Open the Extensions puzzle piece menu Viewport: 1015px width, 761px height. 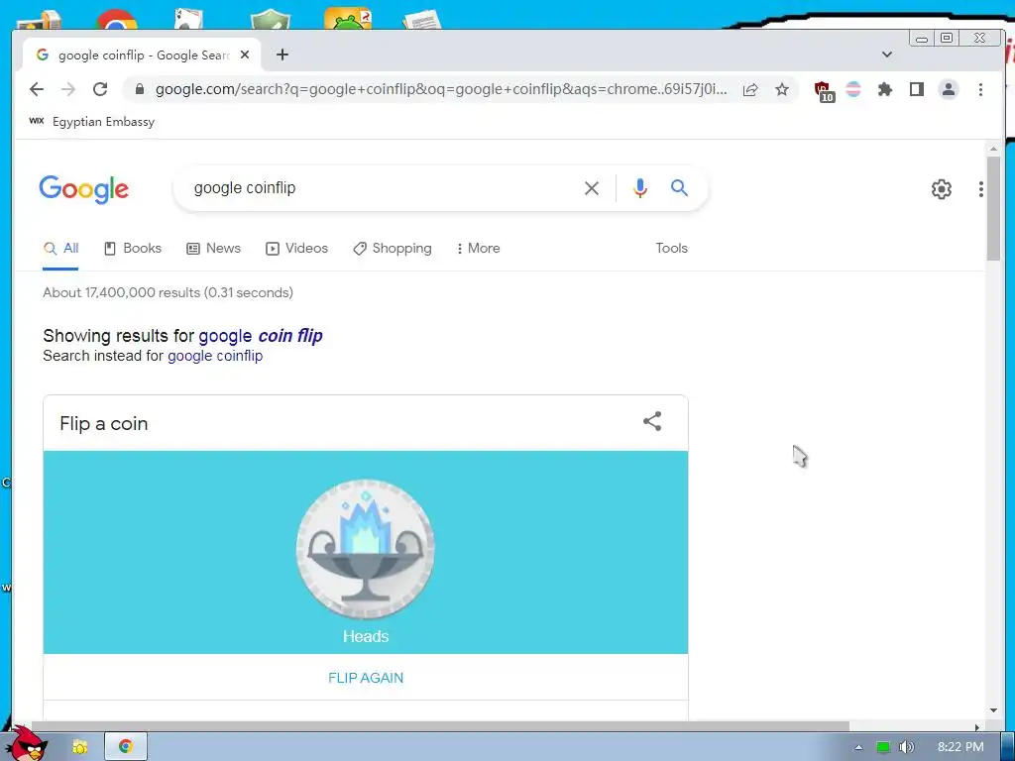click(885, 89)
